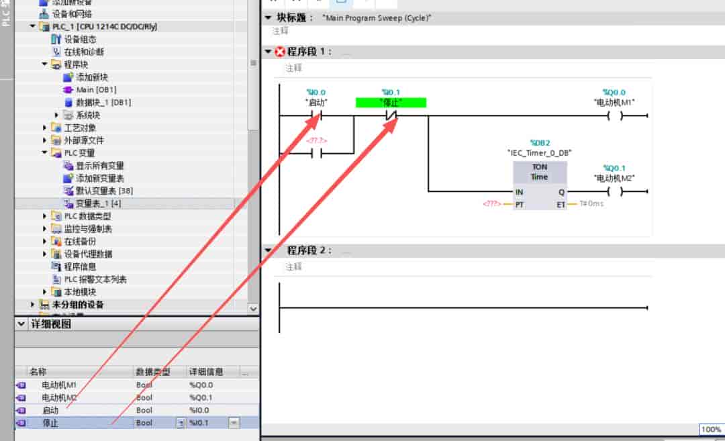Click the "IEC_Timer_0_DB" instance label

540,153
